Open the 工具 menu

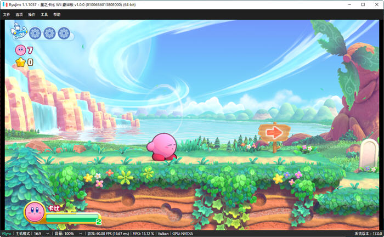[44, 15]
